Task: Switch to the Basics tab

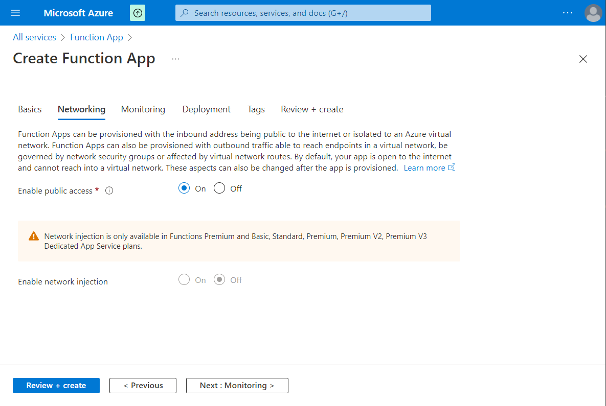Action: 30,109
